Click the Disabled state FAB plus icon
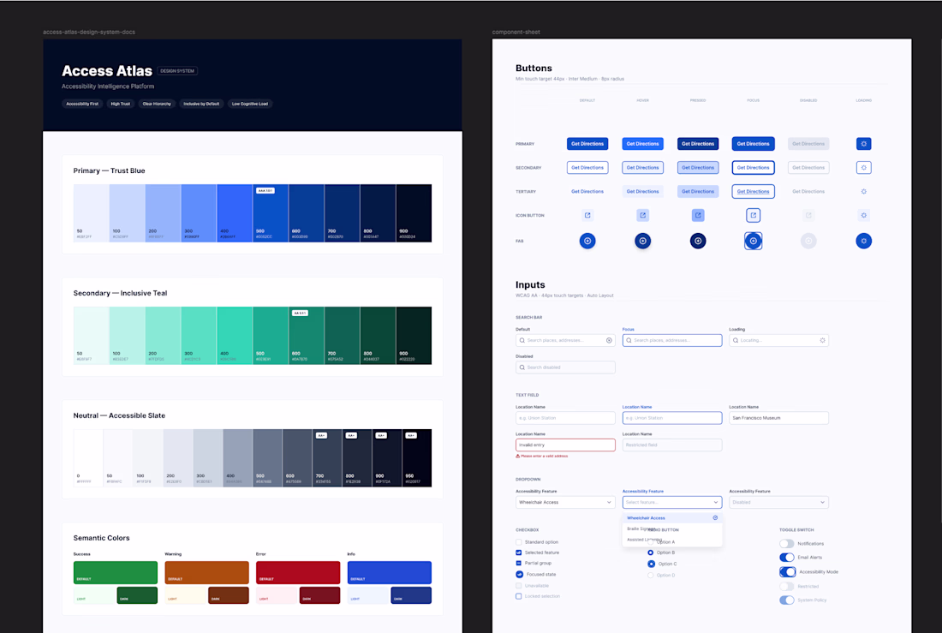 tap(808, 241)
